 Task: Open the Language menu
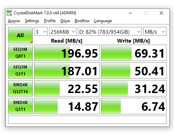tap(103, 21)
